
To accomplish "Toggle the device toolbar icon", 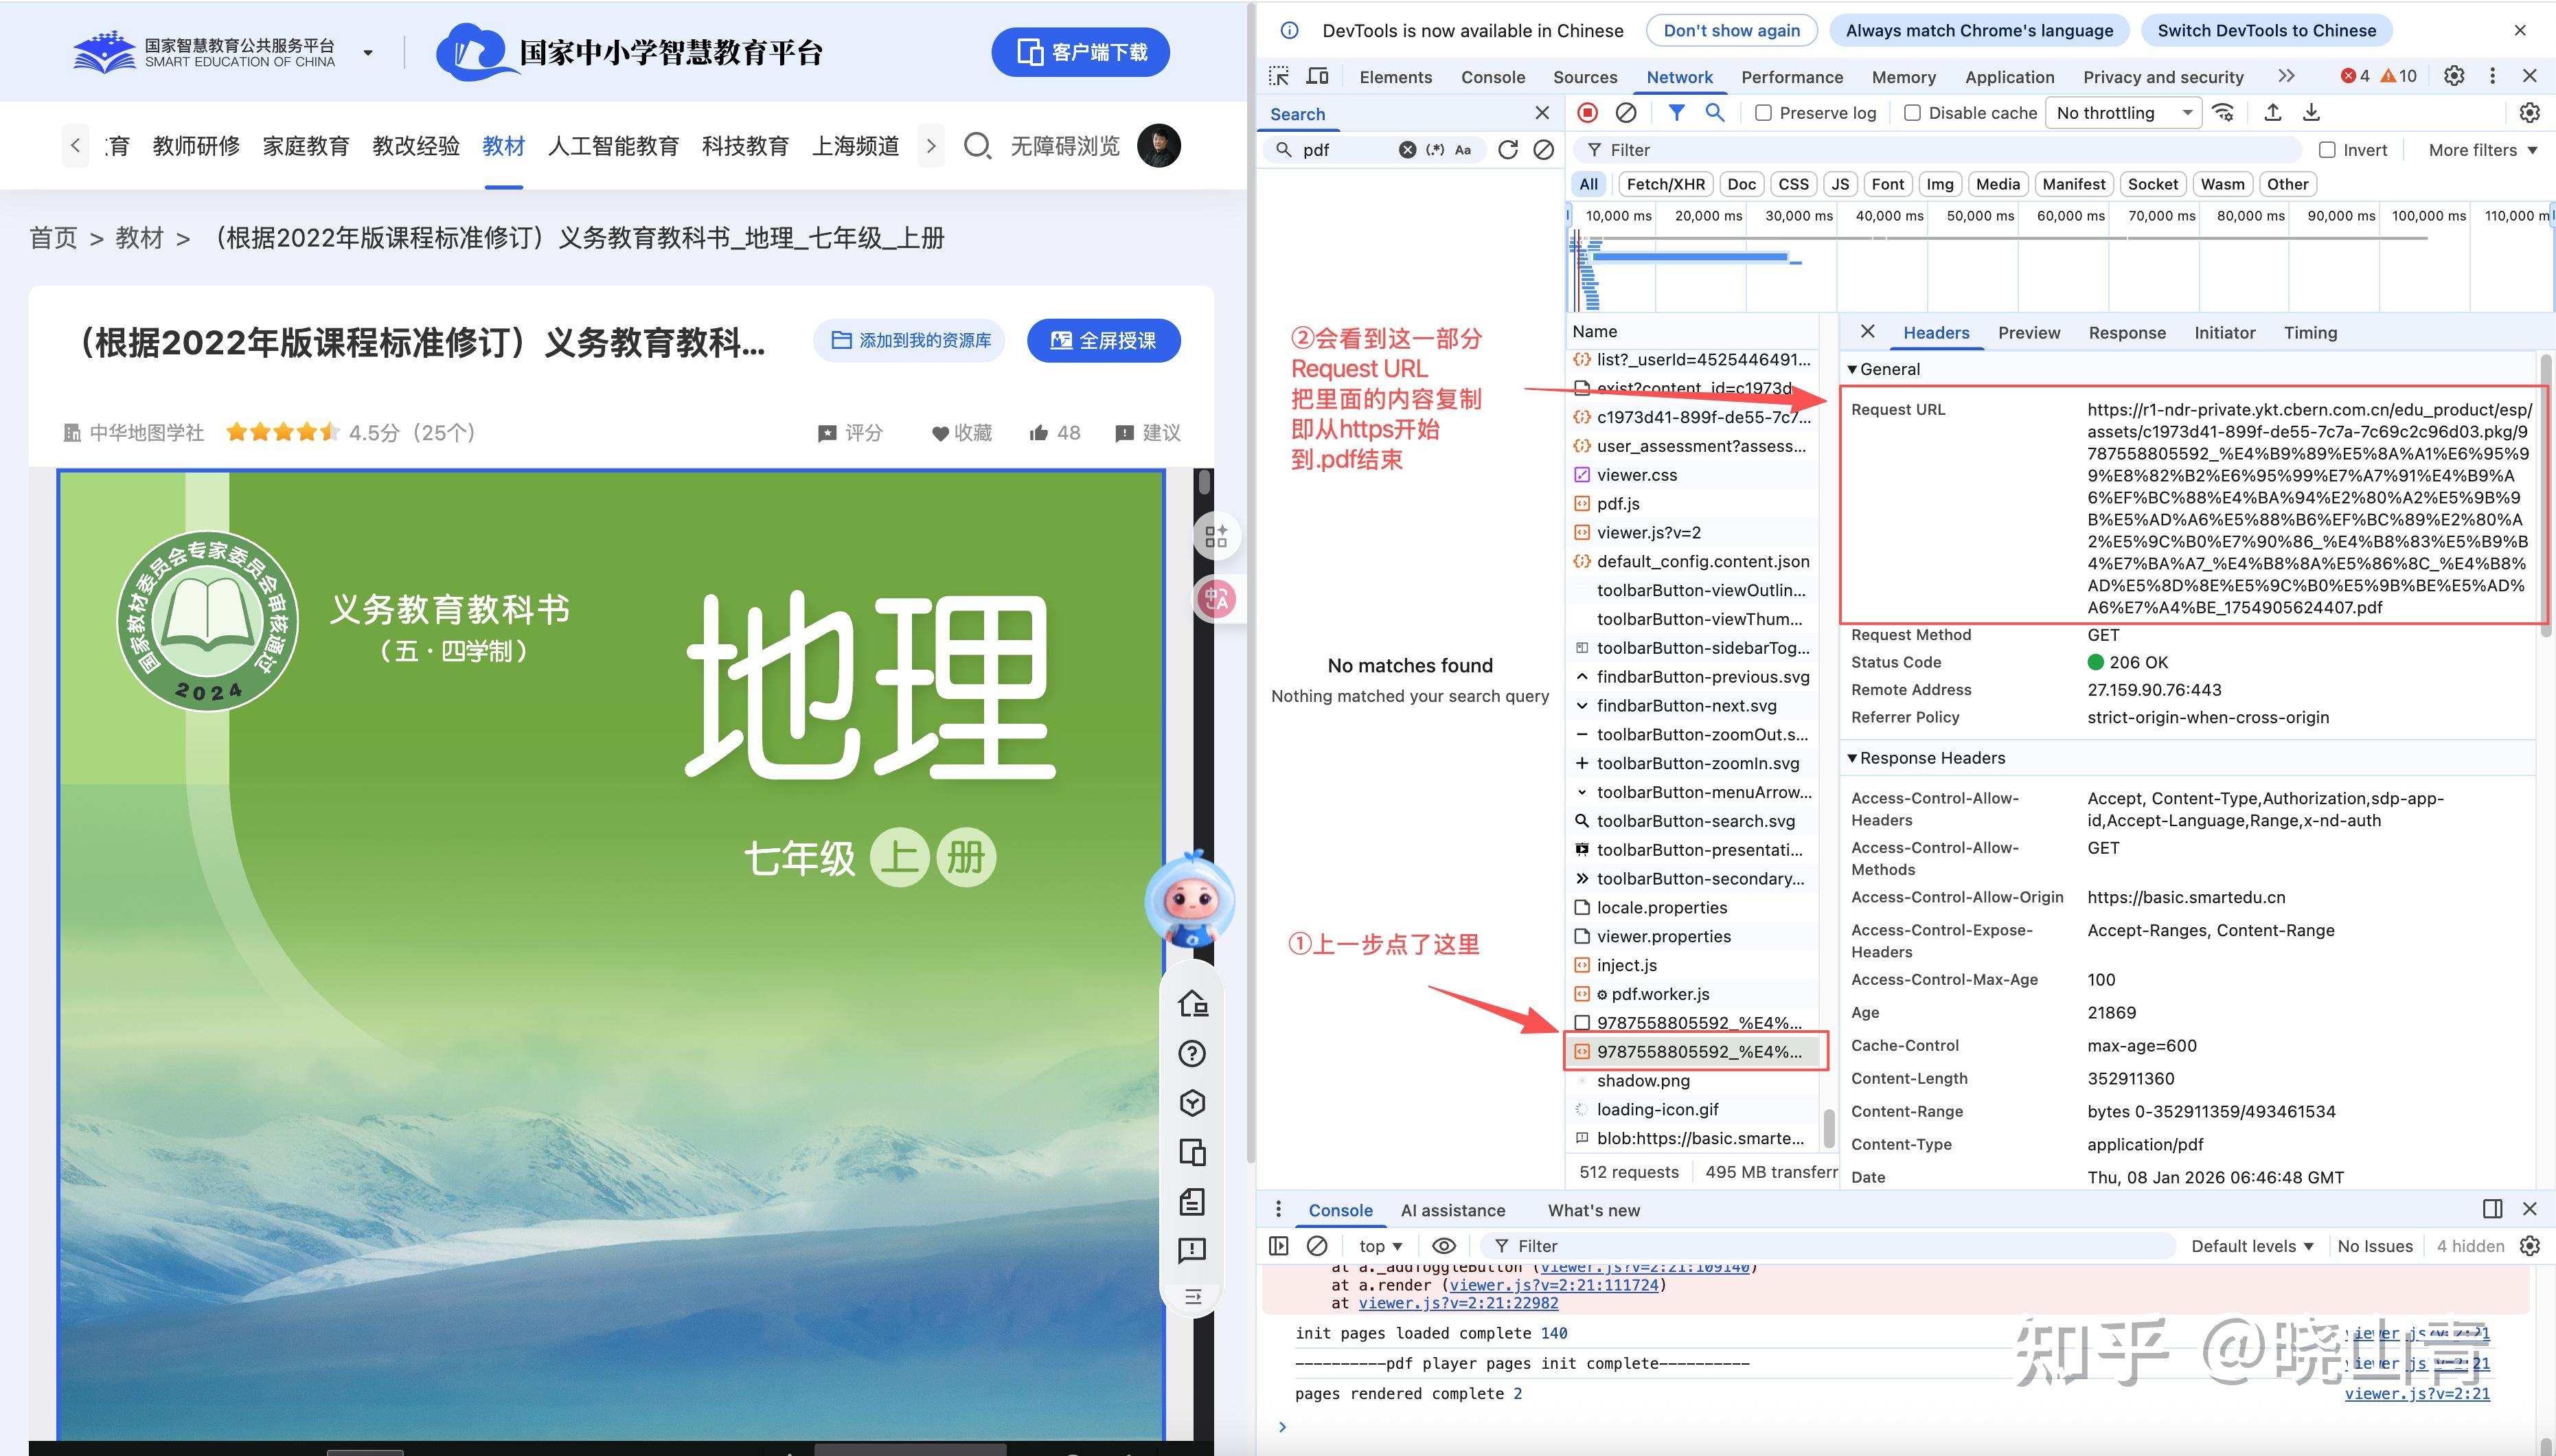I will (1319, 76).
